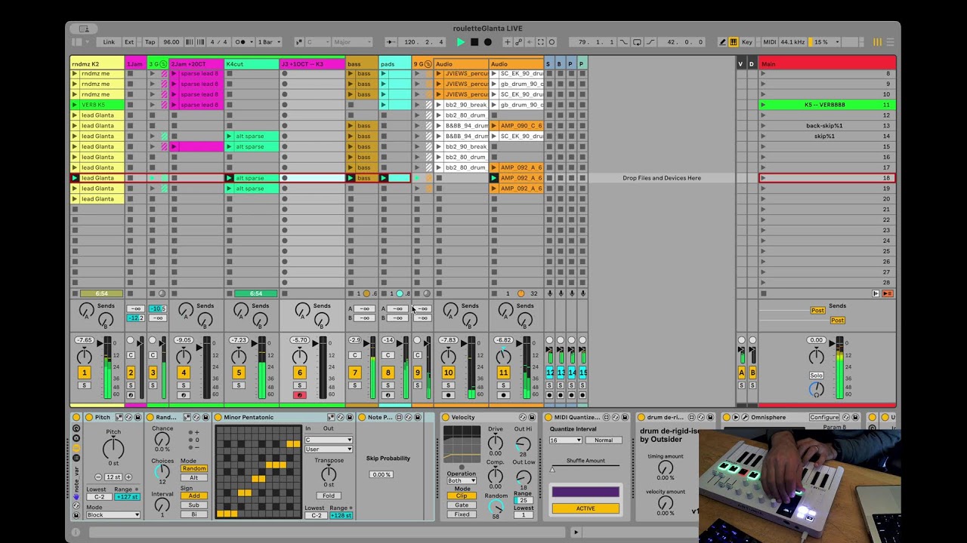
Task: Toggle MIDI Quantize device activator
Action: click(x=548, y=417)
